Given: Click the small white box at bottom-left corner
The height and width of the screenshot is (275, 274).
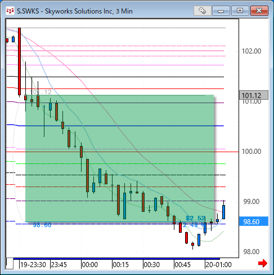Looking at the screenshot, I should (10, 264).
